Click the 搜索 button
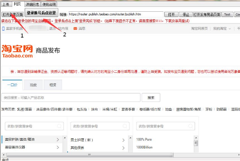This screenshot has width=240, height=161. pyautogui.click(x=151, y=97)
